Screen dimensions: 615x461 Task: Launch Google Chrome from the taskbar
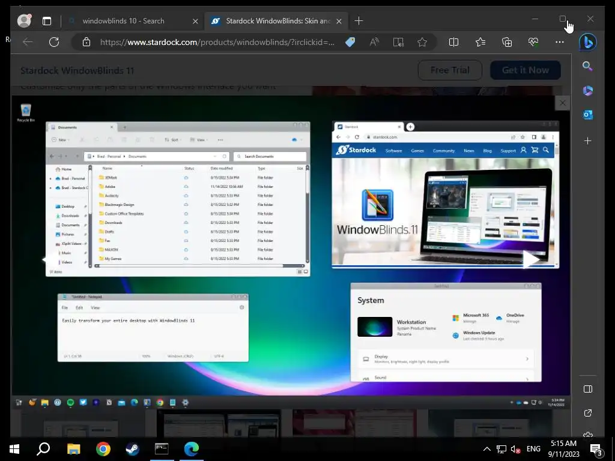point(103,449)
